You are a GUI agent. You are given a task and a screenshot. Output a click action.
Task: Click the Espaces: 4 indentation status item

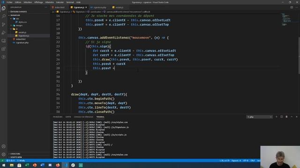click(x=236, y=161)
